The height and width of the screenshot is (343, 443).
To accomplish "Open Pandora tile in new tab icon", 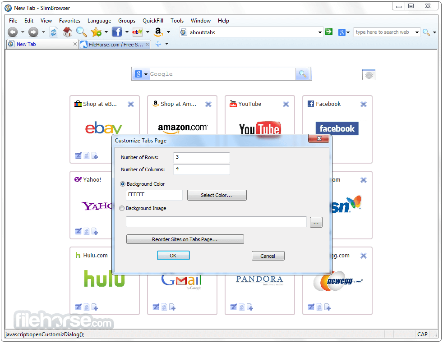I will [x=250, y=307].
